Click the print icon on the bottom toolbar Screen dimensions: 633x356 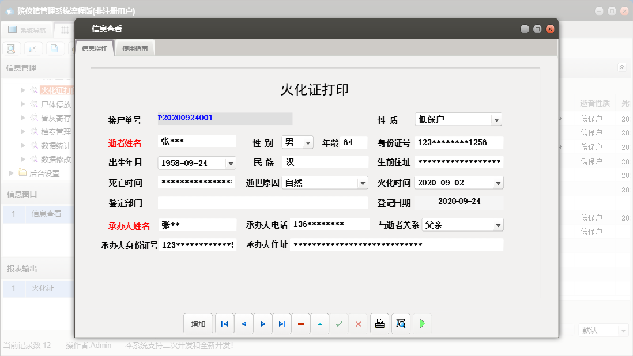(379, 323)
